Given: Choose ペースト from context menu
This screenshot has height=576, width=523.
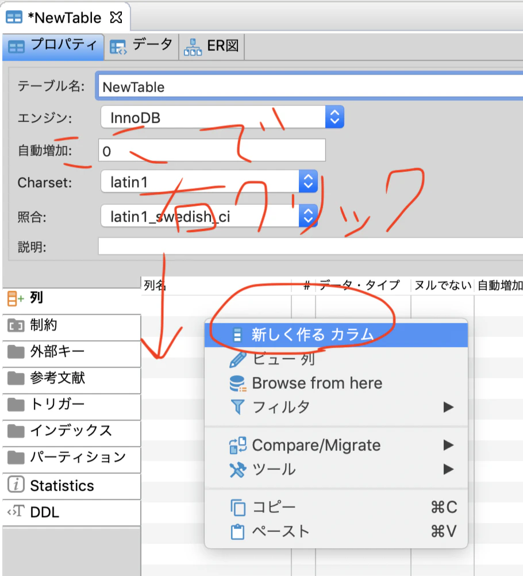Looking at the screenshot, I should [x=336, y=532].
